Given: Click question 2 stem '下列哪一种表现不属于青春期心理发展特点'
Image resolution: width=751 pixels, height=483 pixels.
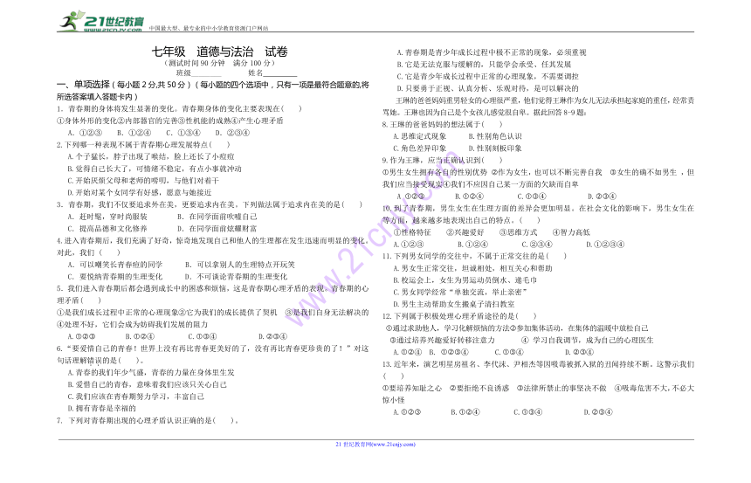Looking at the screenshot, I should click(x=143, y=145).
